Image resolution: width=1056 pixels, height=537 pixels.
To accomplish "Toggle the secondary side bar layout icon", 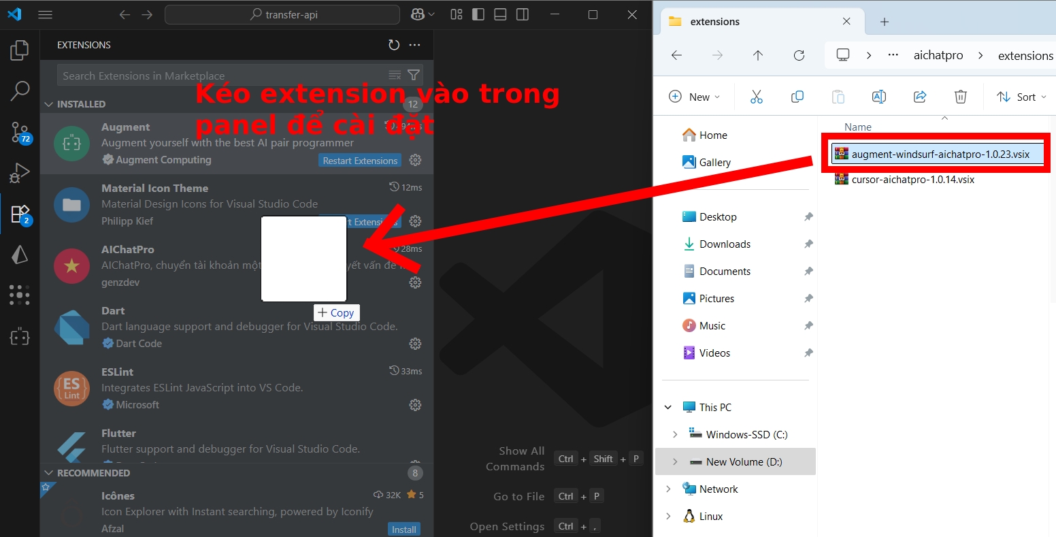I will pyautogui.click(x=522, y=14).
